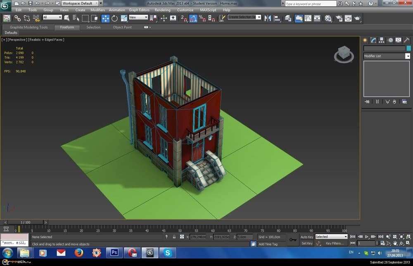The height and width of the screenshot is (266, 413).
Task: Click the Select and Link chain icon
Action: point(17,18)
